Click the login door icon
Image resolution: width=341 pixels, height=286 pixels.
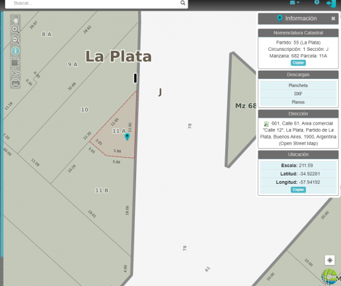tap(331, 3)
